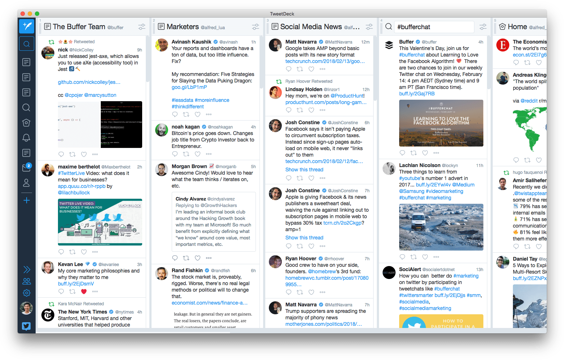The width and height of the screenshot is (564, 360).
Task: Click the add column plus icon
Action: [x=26, y=200]
